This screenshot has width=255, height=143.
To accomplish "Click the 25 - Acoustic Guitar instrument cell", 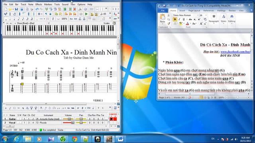I will [x=48, y=119].
